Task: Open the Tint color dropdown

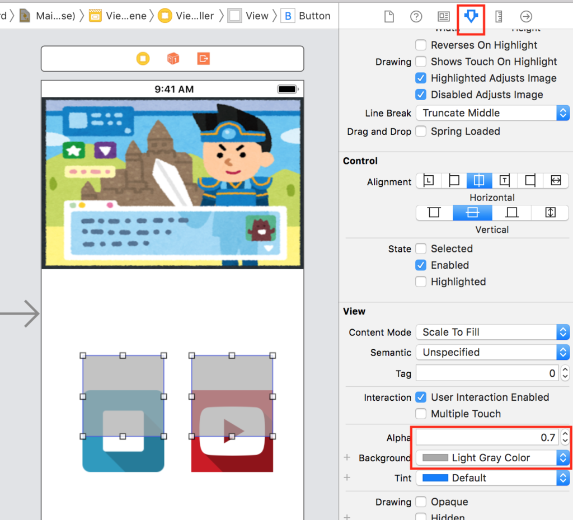Action: pyautogui.click(x=492, y=478)
